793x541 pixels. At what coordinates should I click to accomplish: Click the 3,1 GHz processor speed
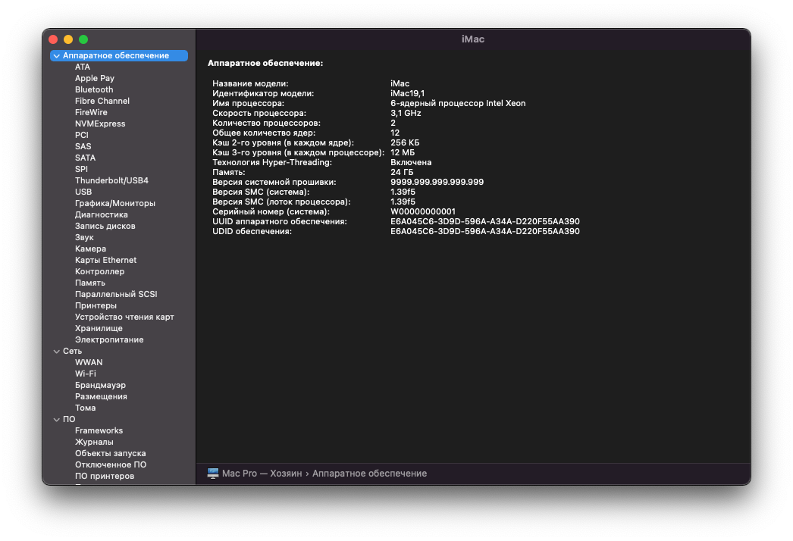406,113
